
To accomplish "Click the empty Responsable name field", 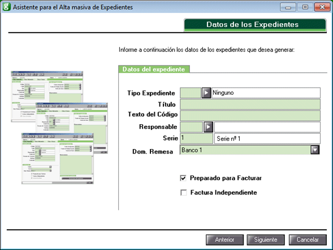I will pyautogui.click(x=267, y=127).
